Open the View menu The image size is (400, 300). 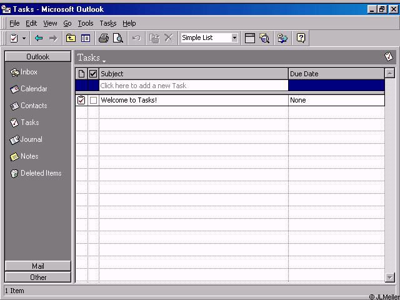(50, 24)
